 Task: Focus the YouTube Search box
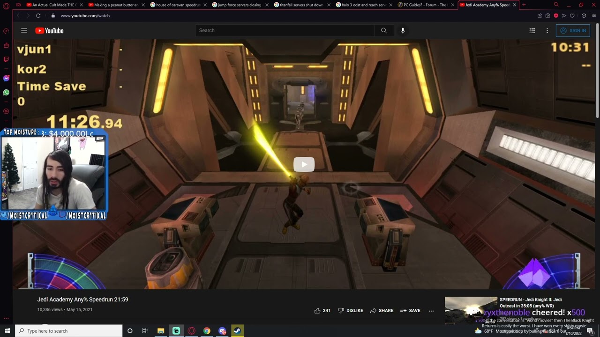coord(285,30)
